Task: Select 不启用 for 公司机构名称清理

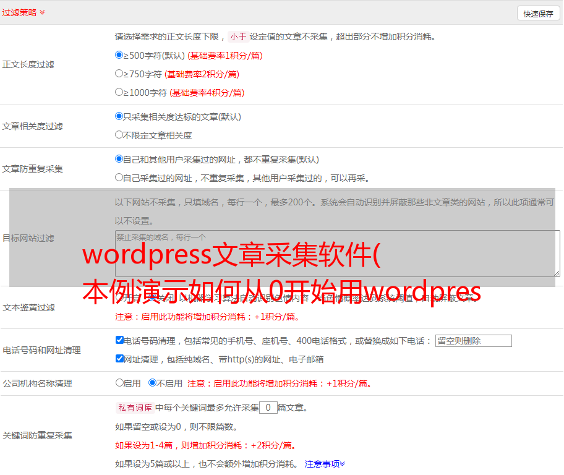Action: click(153, 383)
